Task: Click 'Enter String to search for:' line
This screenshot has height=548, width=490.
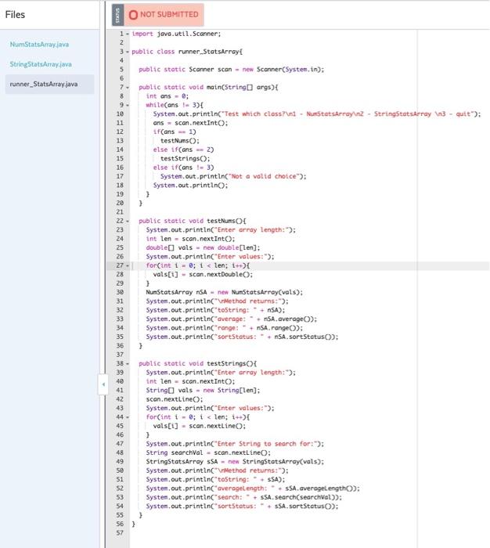Action: pos(235,444)
